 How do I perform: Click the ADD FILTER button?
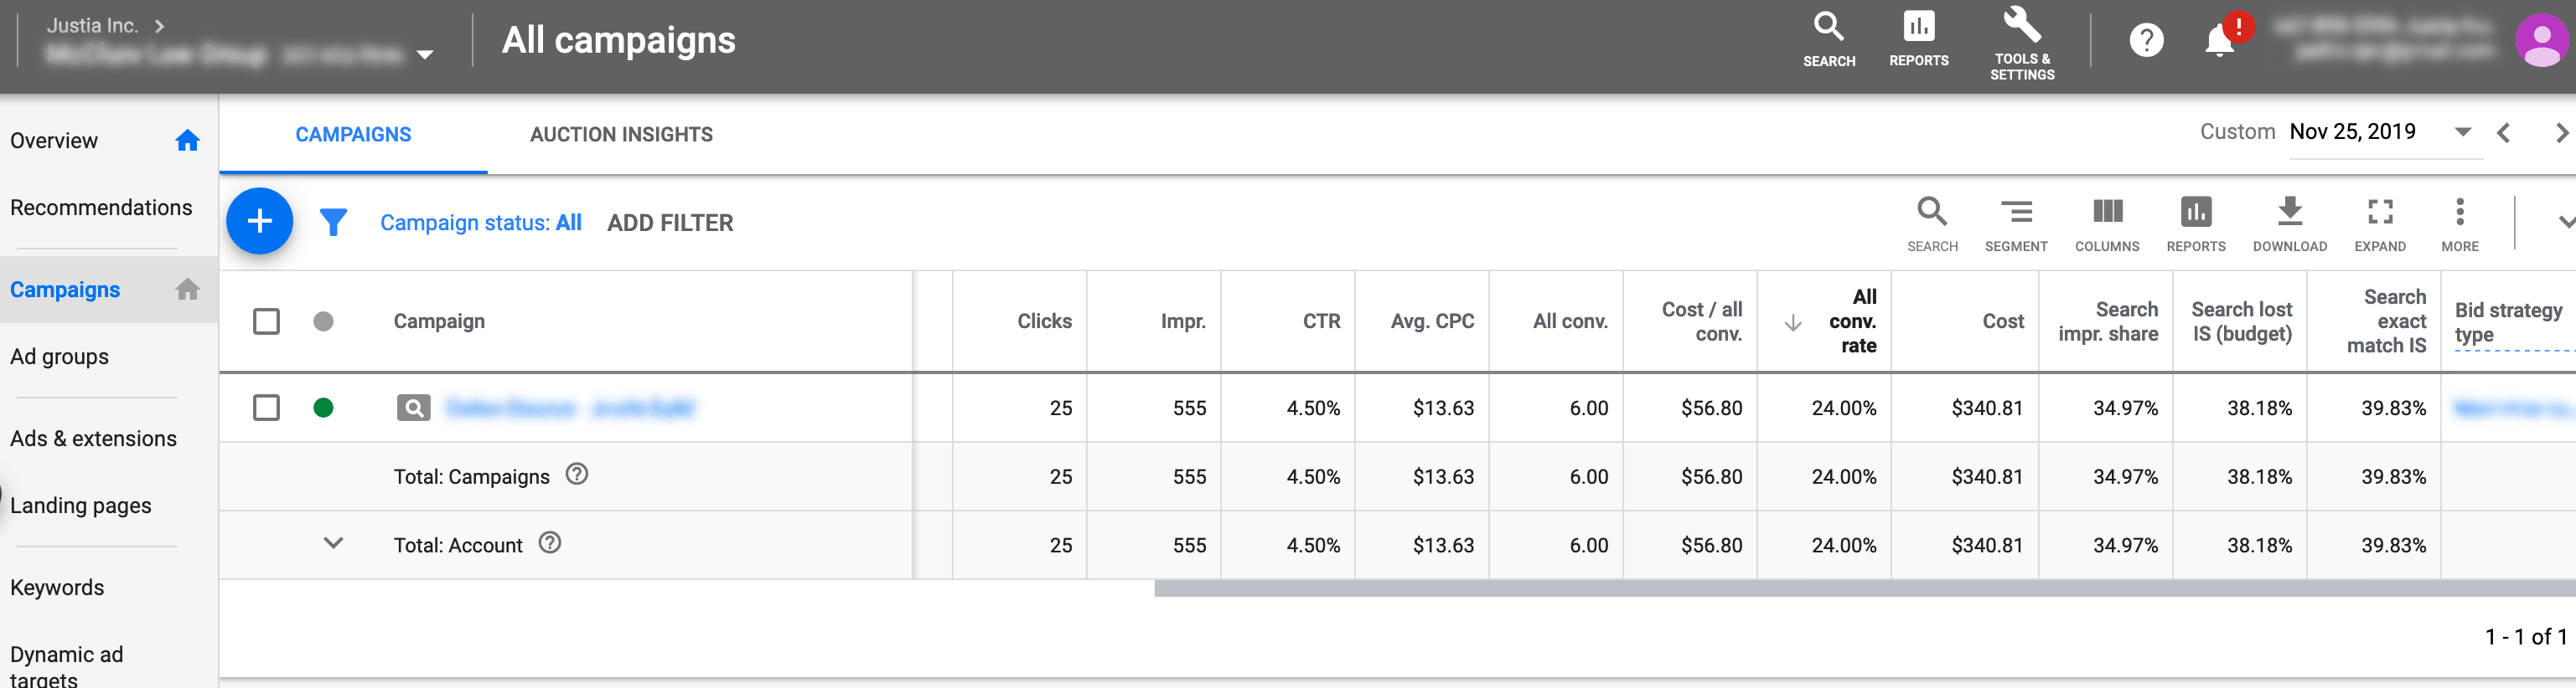tap(670, 223)
